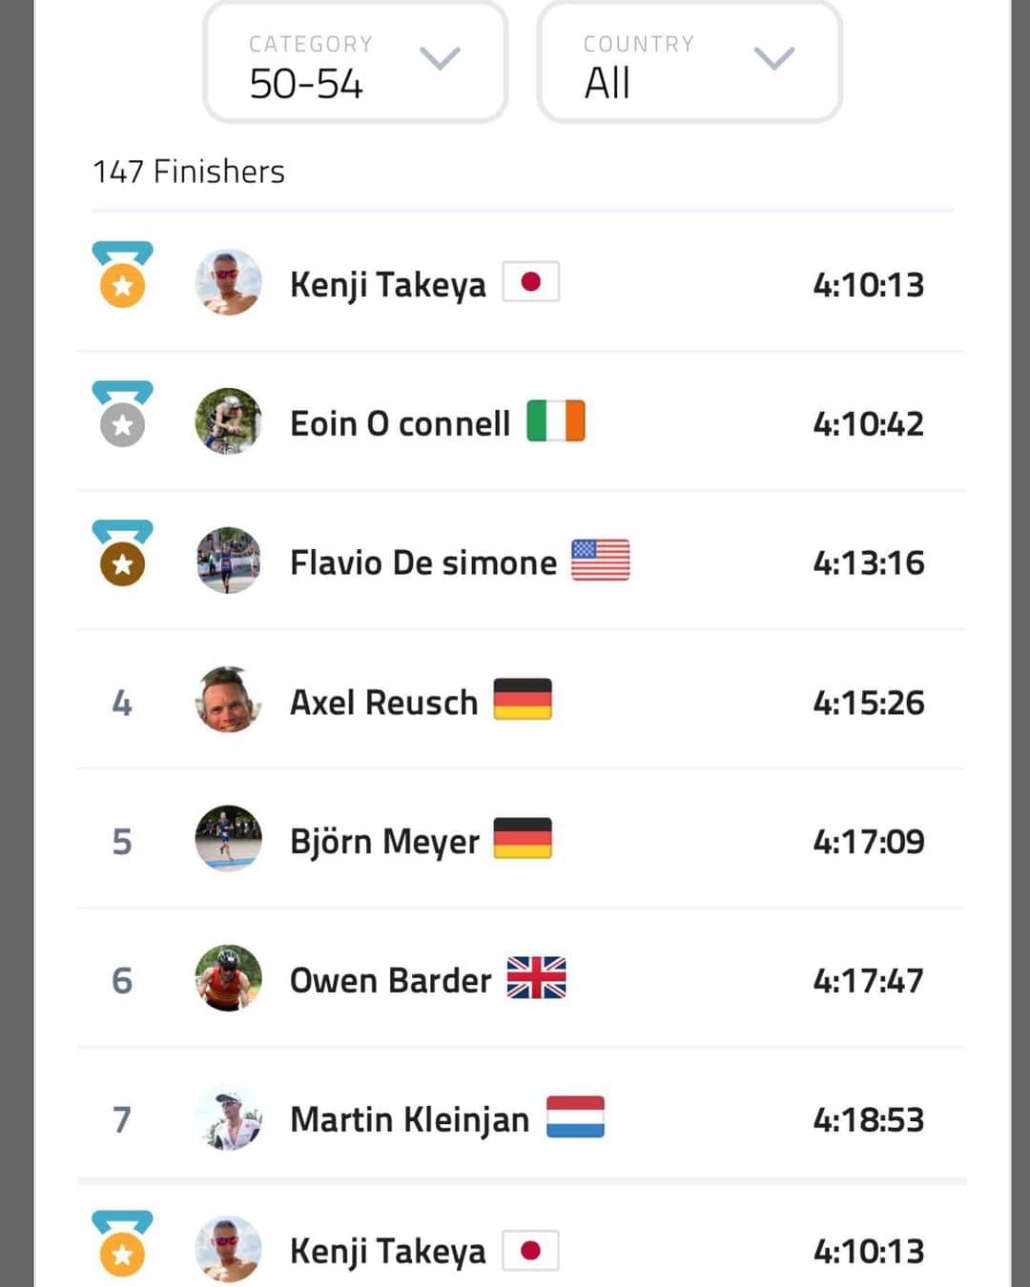This screenshot has height=1287, width=1030.
Task: Open Björn Meyer's profile photo
Action: tap(228, 839)
